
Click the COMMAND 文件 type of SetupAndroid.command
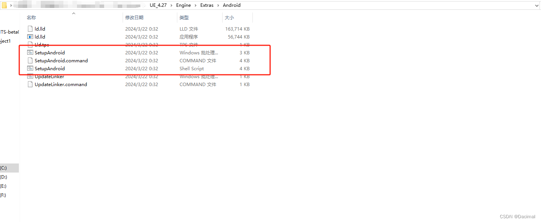point(198,60)
